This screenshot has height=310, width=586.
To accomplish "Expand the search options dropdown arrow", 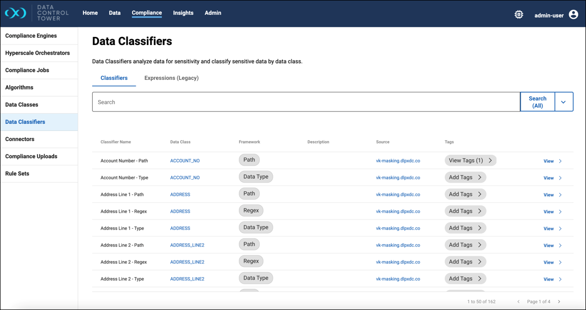I will click(564, 102).
